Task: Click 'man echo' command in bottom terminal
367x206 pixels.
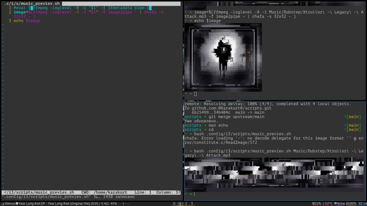Action: [218, 125]
